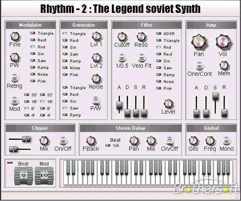Click the Generator Lvl 1 knob
The image size is (241, 201).
96,37
